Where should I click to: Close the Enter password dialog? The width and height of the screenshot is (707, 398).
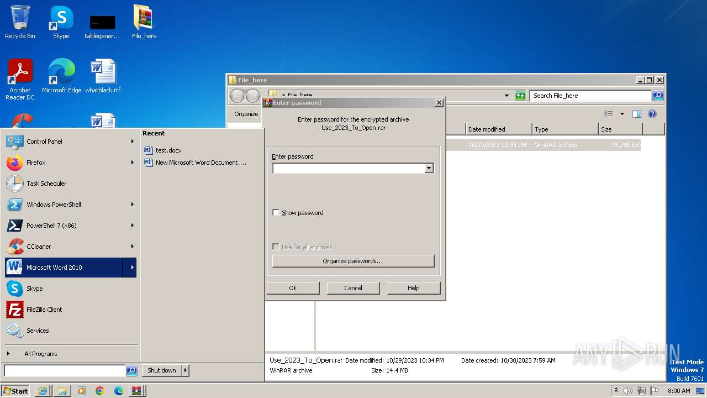tap(439, 103)
